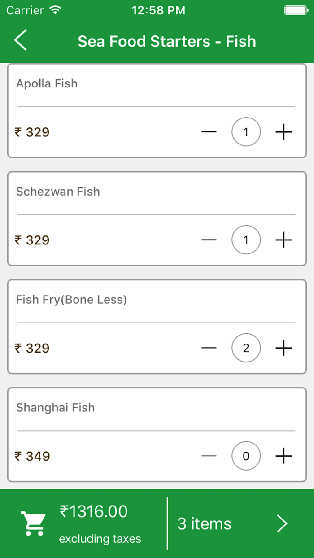Open the Shanghai Fish item name
The image size is (314, 558).
(x=56, y=408)
